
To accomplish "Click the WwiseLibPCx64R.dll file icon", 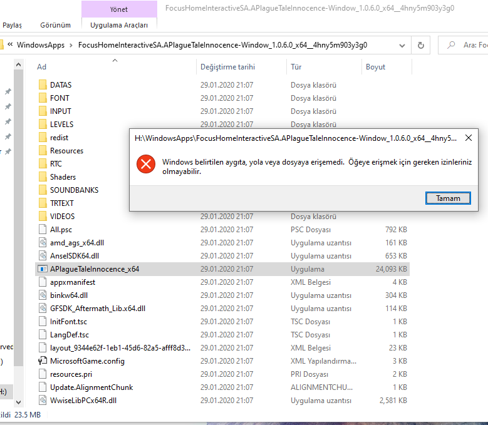I will pyautogui.click(x=43, y=400).
